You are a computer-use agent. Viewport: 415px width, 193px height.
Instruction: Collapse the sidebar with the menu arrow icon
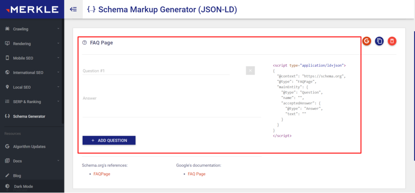(73, 10)
